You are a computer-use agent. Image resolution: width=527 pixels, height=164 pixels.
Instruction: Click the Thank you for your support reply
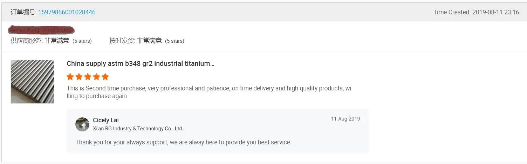[183, 142]
